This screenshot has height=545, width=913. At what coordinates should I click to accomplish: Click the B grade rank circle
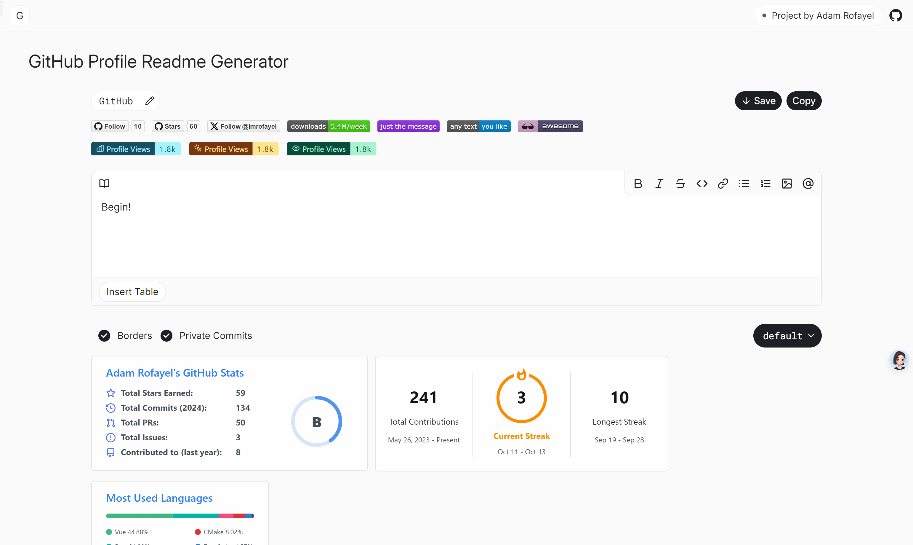317,422
